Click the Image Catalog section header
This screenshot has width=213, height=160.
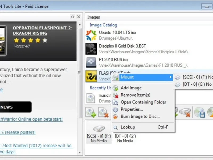(103, 25)
